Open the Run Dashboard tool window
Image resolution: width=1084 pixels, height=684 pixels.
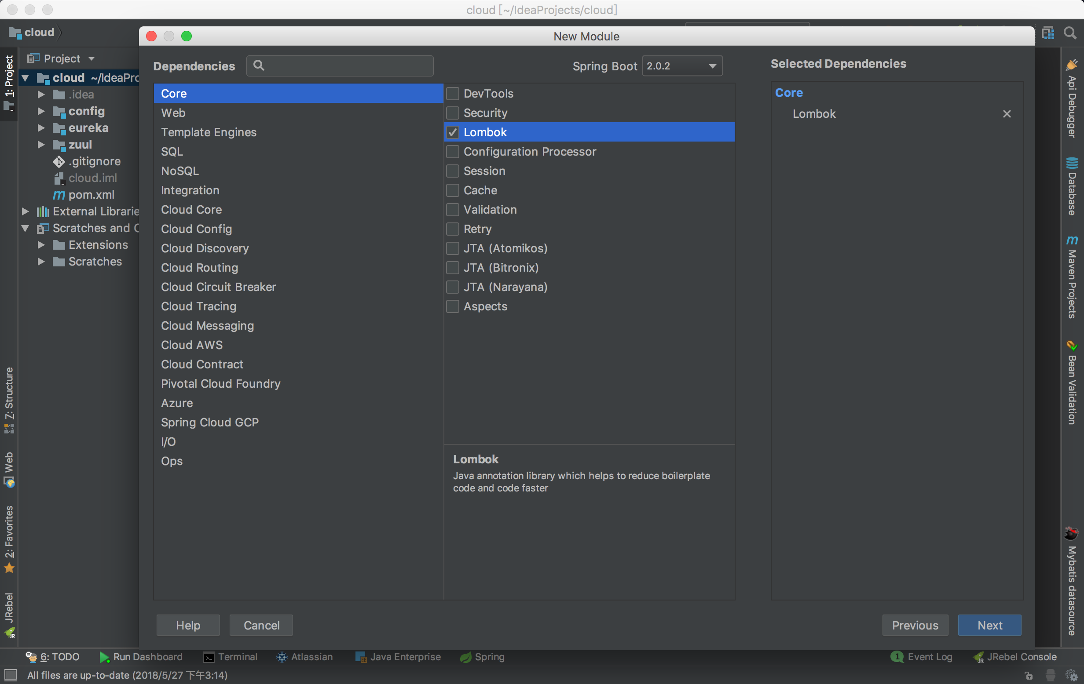141,657
